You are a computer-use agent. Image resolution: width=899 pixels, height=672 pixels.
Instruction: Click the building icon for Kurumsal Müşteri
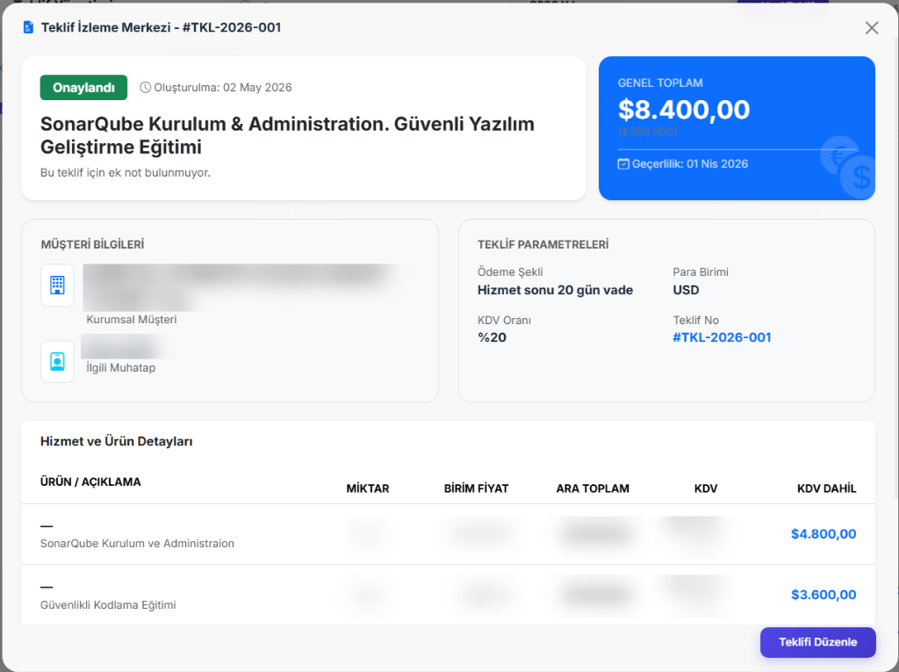(57, 285)
